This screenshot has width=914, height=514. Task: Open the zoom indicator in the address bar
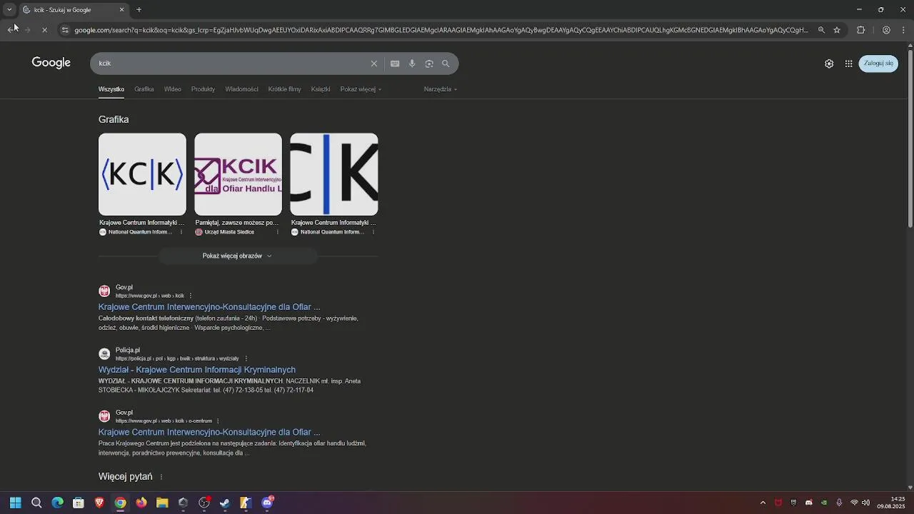coord(821,30)
